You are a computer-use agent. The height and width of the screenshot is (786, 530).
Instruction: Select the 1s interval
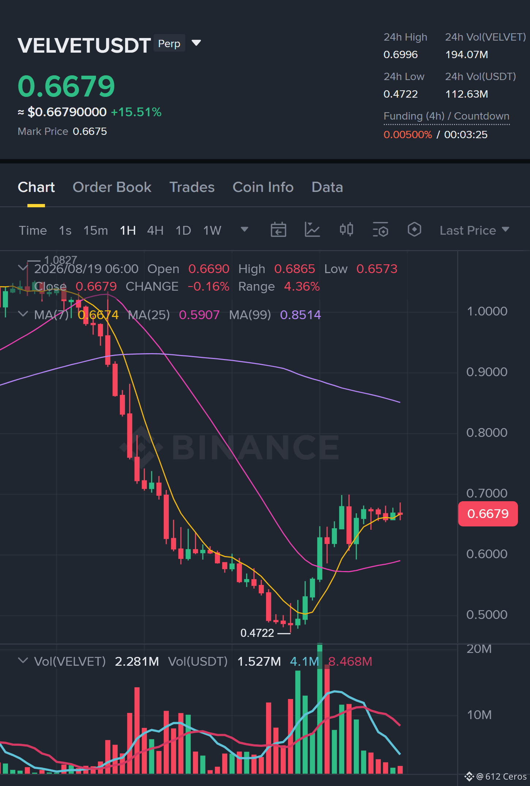click(x=65, y=230)
